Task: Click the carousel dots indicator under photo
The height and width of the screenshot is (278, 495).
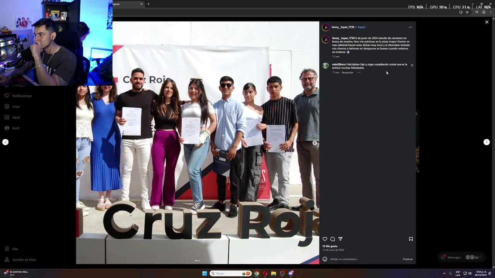Action: tap(198, 261)
